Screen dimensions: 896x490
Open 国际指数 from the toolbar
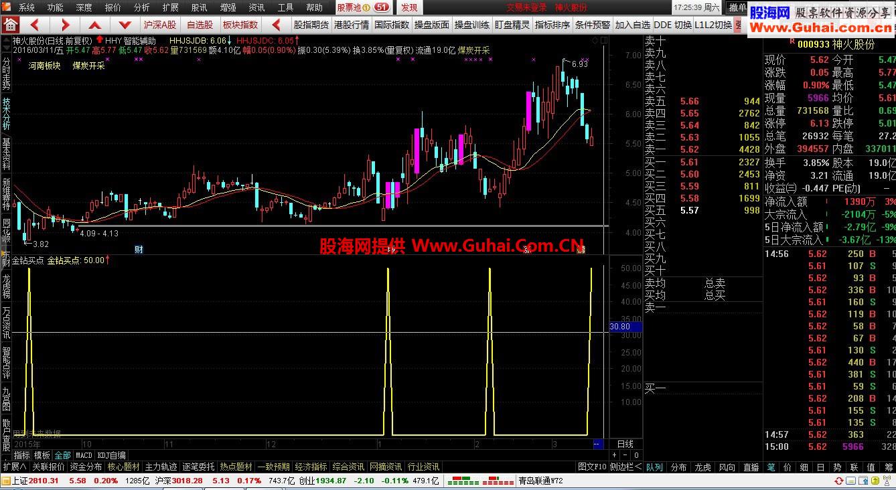pos(392,25)
